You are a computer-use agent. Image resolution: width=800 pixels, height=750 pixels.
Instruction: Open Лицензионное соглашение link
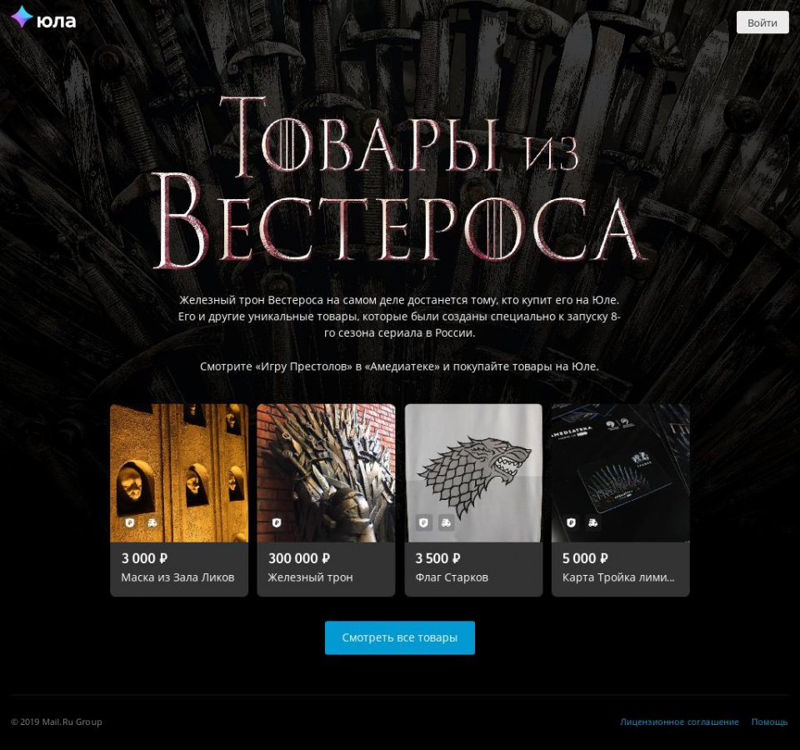coord(679,722)
